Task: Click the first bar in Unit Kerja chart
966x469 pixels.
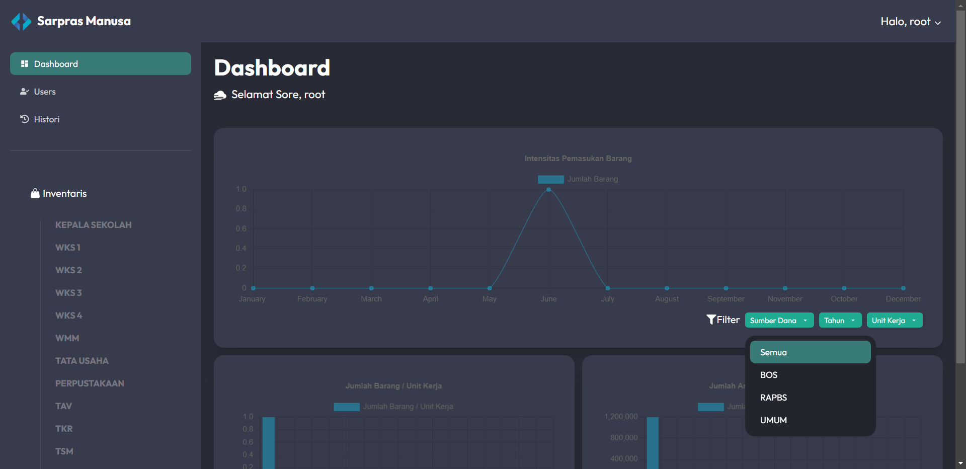Action: pos(269,443)
